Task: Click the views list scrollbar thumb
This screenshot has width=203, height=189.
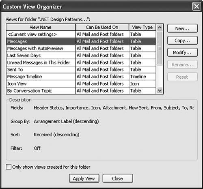Action: point(160,48)
